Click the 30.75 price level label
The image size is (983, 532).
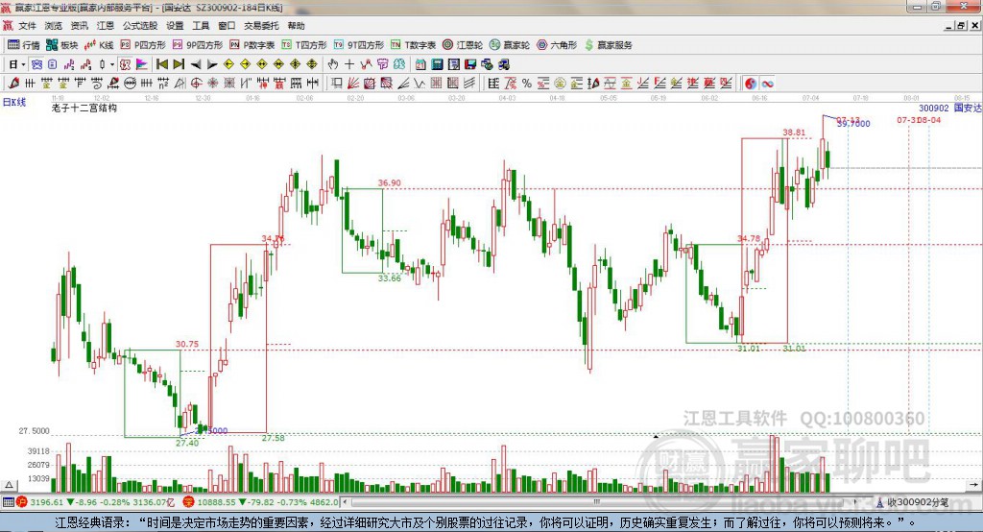(187, 344)
